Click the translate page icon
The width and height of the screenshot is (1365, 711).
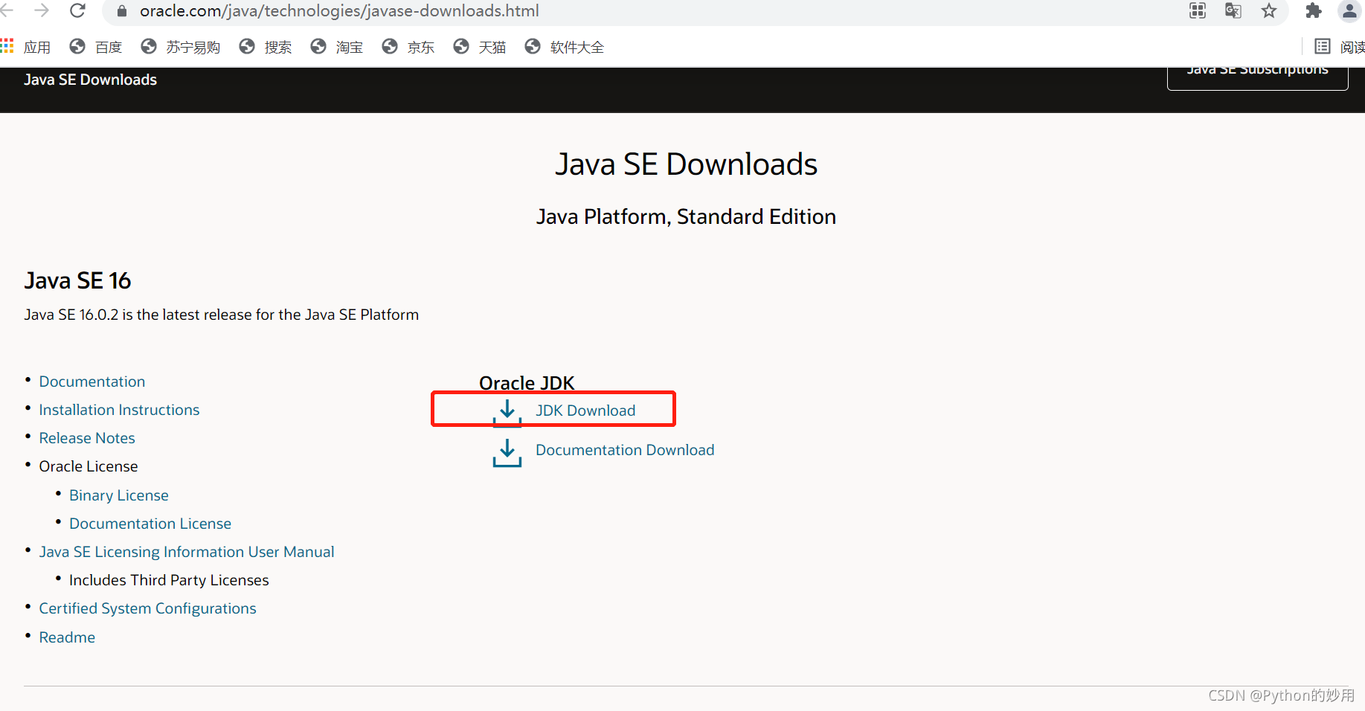point(1233,10)
